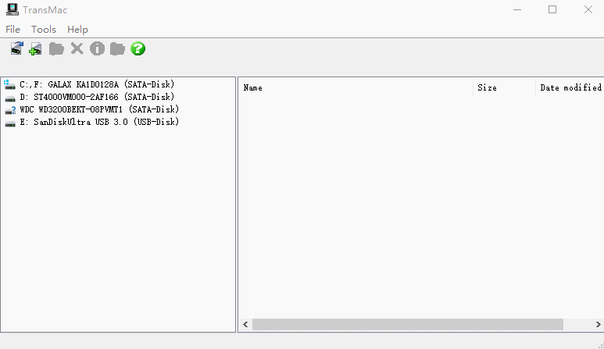This screenshot has height=349, width=604.
Task: Open help with green question mark icon
Action: tap(138, 49)
